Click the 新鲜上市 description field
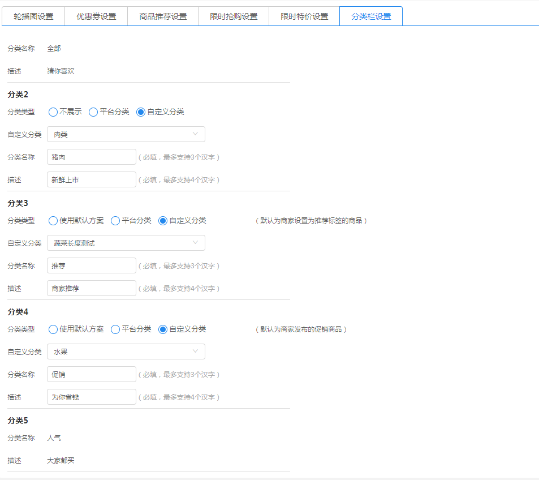The width and height of the screenshot is (539, 480). [x=92, y=179]
